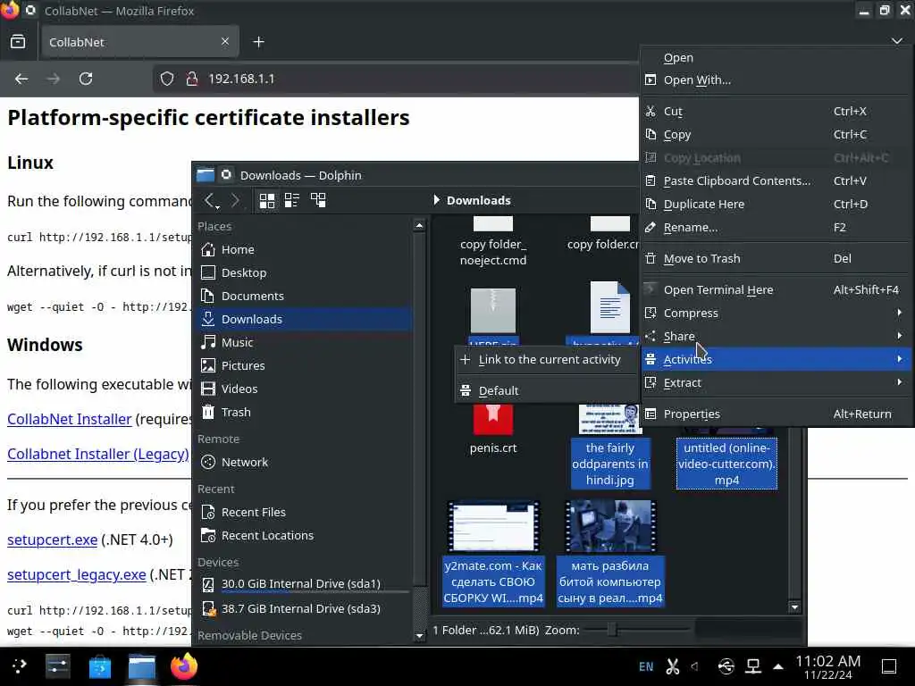915x686 pixels.
Task: Click the Firefox tracking protection shield
Action: 167,79
